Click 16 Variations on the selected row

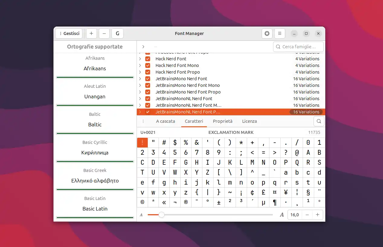[306, 112]
